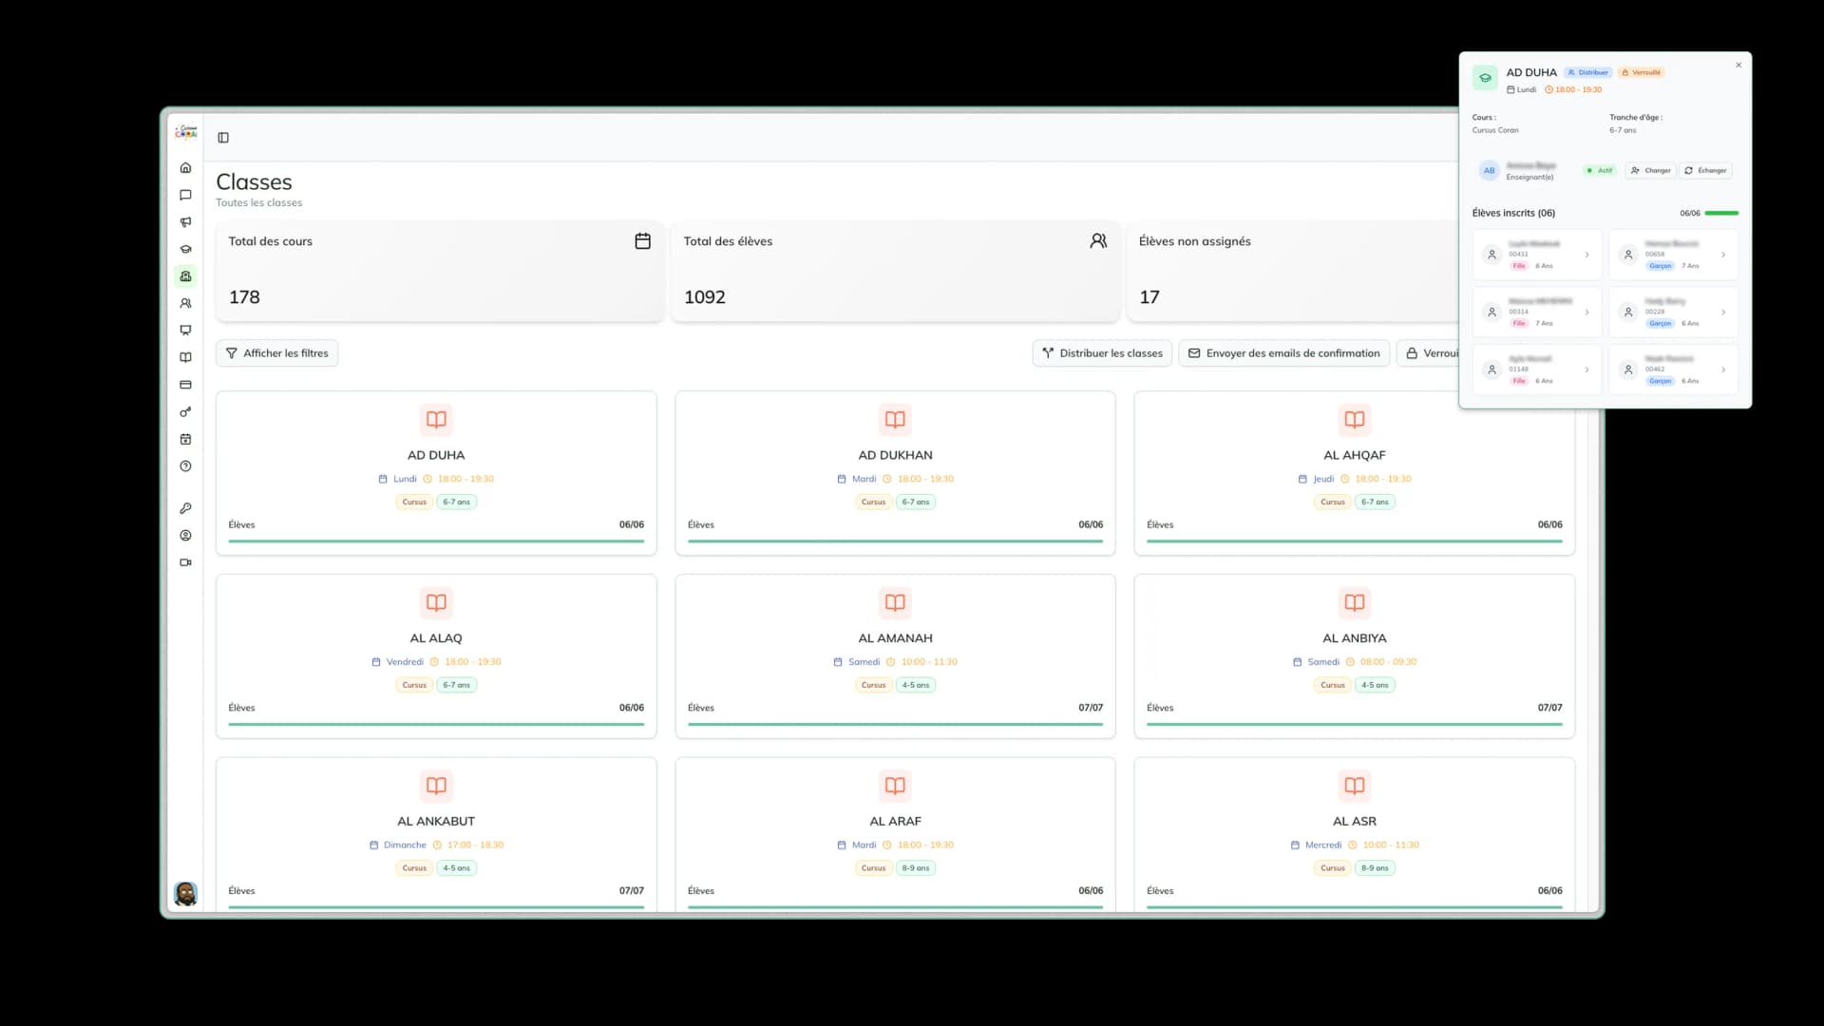
Task: Expand student 00431 chevron in panel
Action: (1586, 255)
